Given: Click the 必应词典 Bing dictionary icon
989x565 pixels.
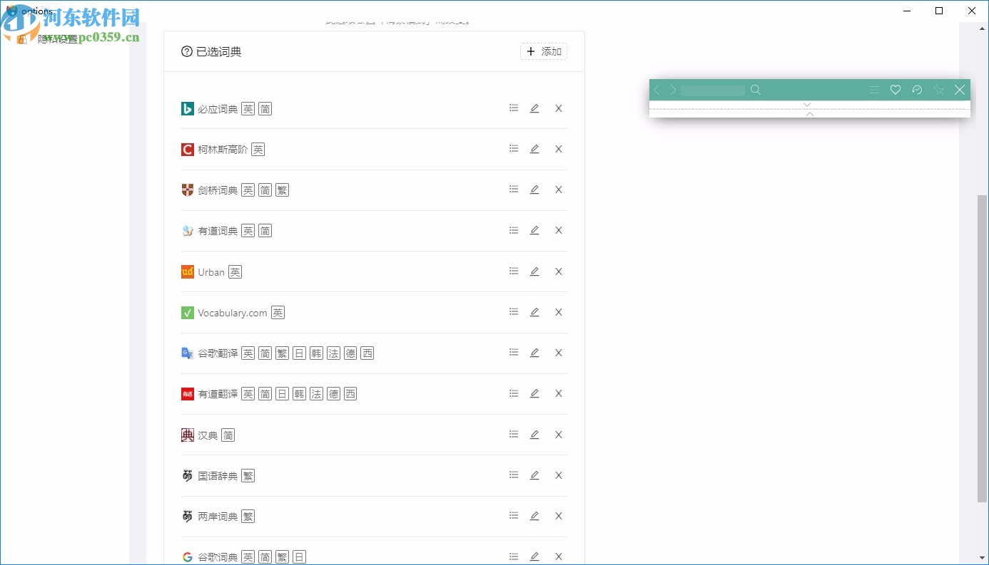Looking at the screenshot, I should [187, 108].
